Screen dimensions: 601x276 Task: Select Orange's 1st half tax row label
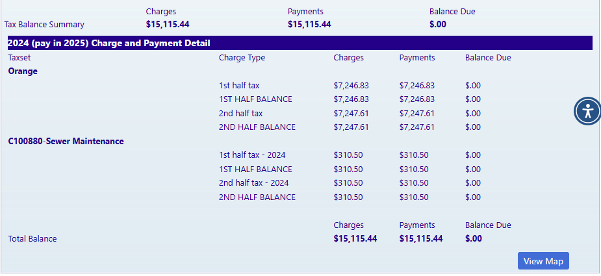pyautogui.click(x=240, y=86)
